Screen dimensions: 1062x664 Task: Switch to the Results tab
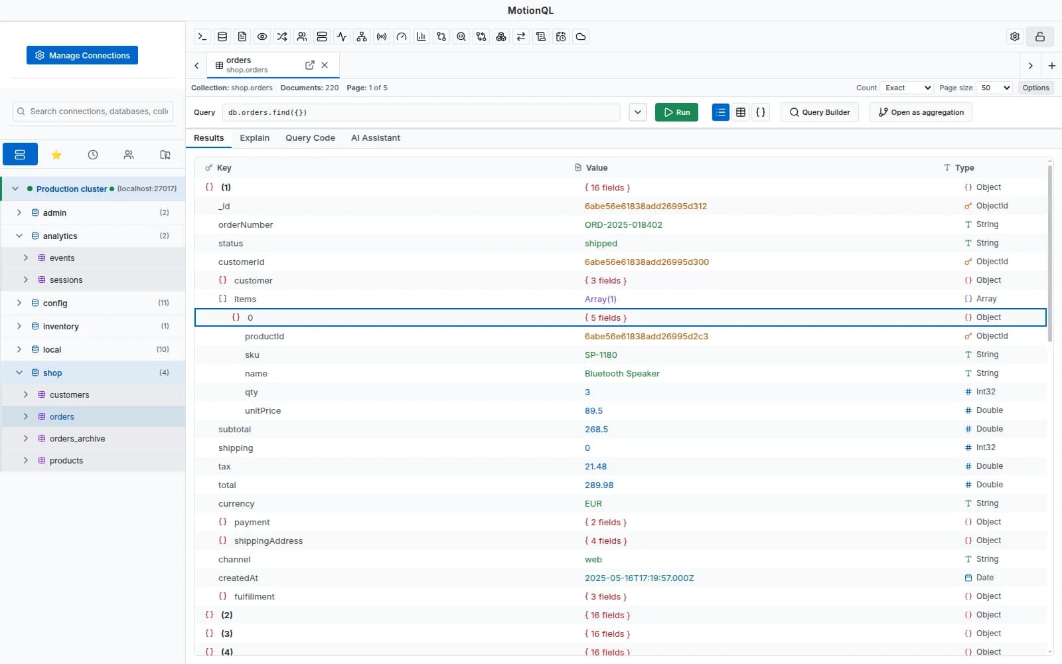[208, 138]
